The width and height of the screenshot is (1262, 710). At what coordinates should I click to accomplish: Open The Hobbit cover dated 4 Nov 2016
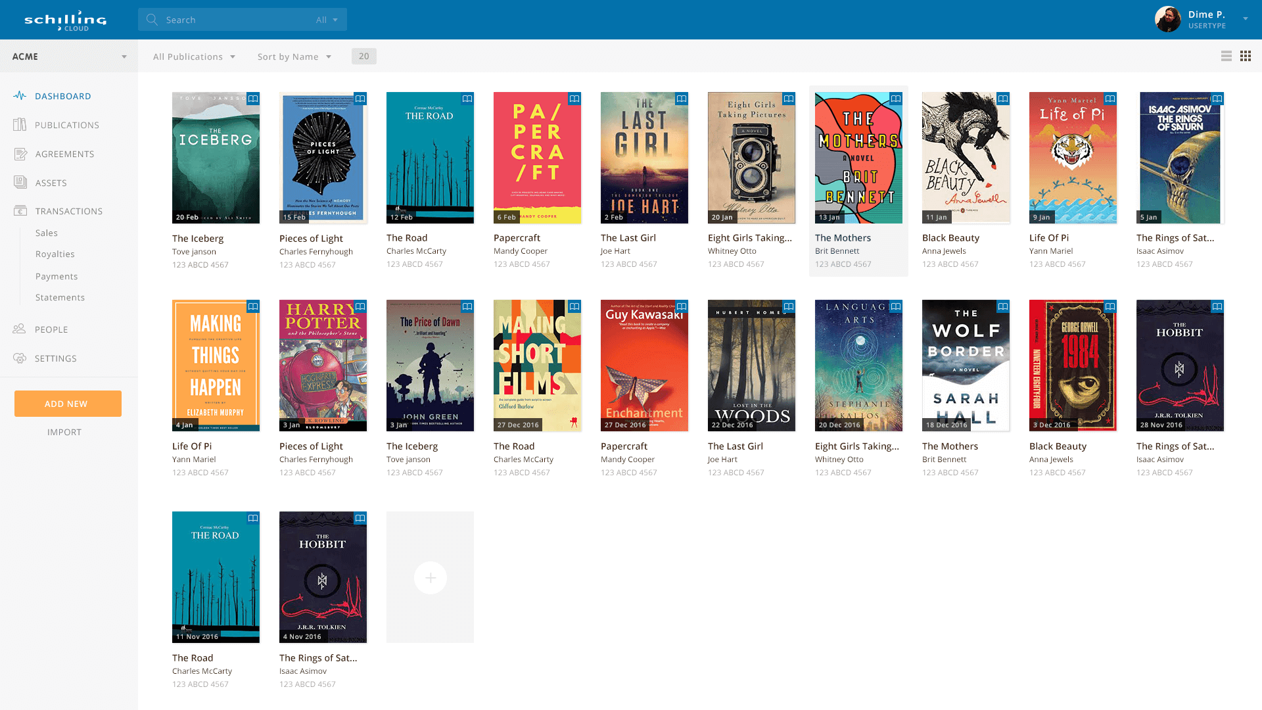coord(323,577)
